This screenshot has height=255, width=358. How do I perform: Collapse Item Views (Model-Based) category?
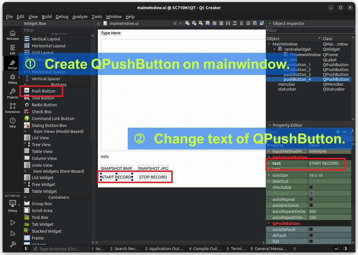point(25,131)
